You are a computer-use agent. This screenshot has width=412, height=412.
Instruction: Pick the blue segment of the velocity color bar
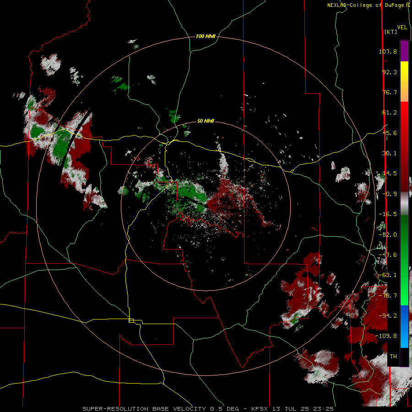[404, 326]
